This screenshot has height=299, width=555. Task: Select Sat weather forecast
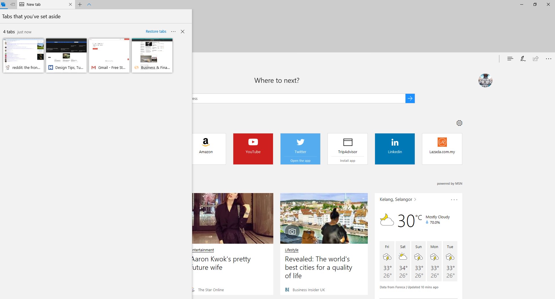pyautogui.click(x=403, y=261)
